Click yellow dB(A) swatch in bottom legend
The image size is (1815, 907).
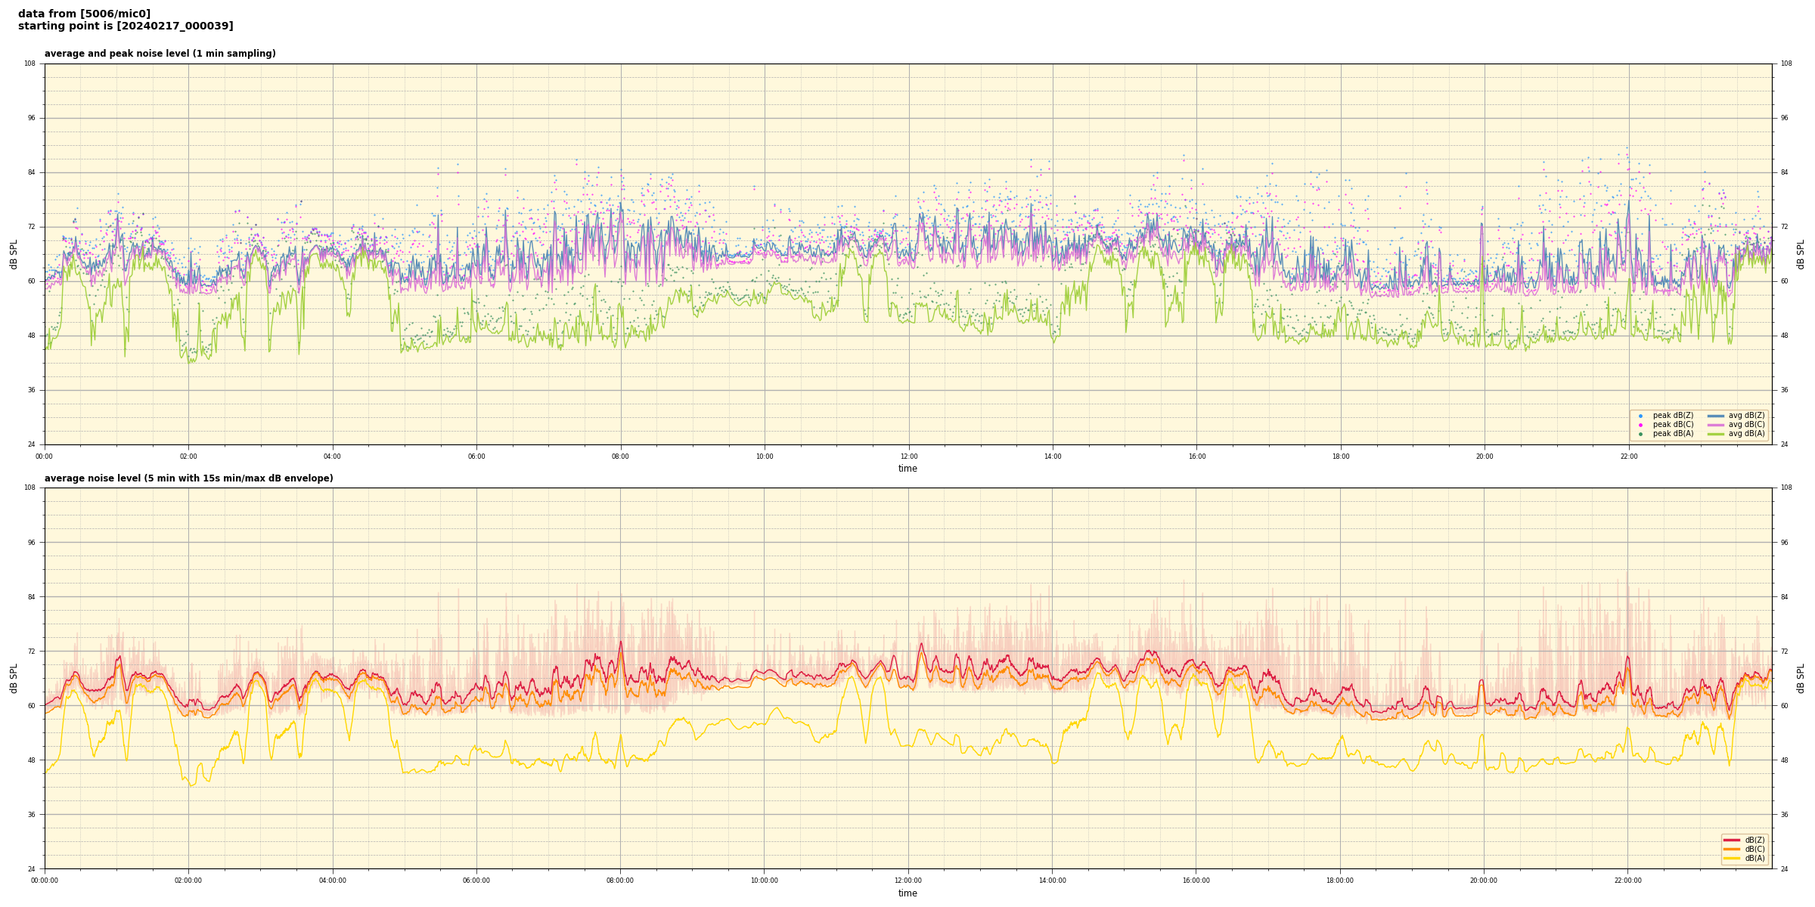click(1731, 858)
